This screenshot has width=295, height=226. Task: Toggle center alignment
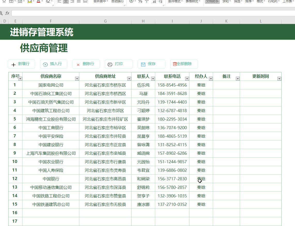tap(66, 2)
